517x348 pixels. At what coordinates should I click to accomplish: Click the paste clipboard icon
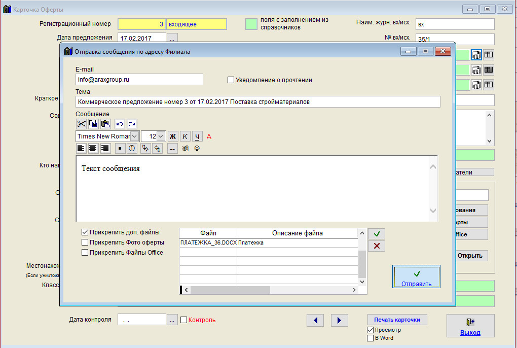[105, 124]
